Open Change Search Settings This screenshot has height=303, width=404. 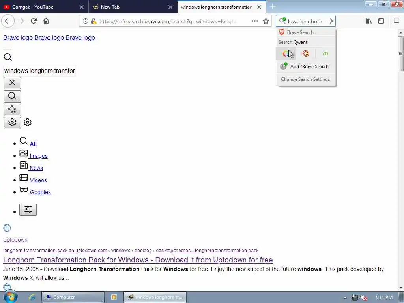[x=306, y=79]
